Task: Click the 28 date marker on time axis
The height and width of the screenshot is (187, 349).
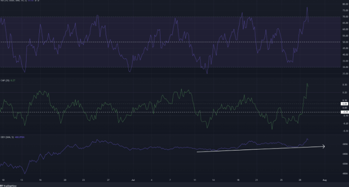Action: [x=300, y=180]
